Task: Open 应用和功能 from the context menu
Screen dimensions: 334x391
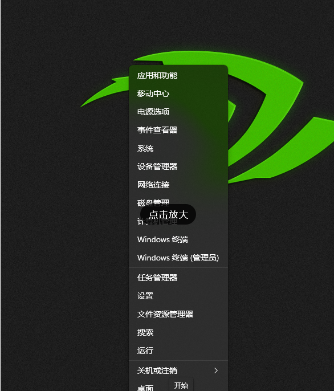Action: 178,75
